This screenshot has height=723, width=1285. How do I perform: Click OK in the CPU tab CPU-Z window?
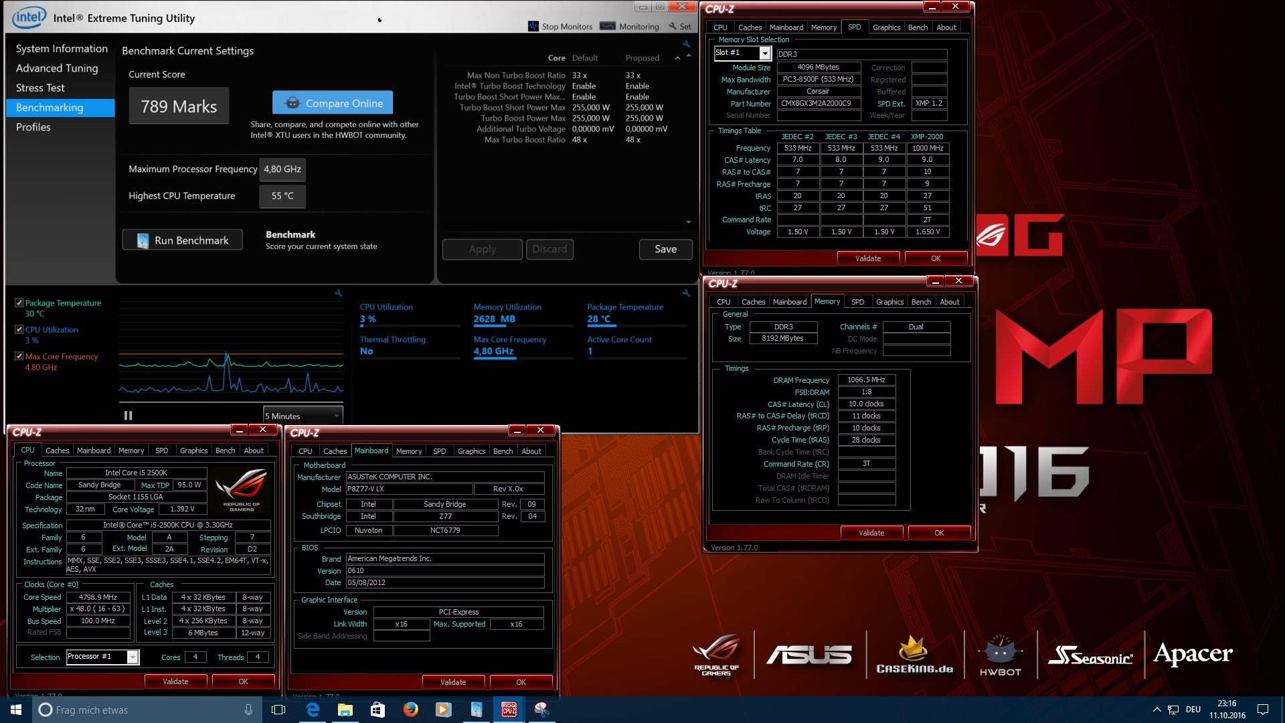click(243, 681)
